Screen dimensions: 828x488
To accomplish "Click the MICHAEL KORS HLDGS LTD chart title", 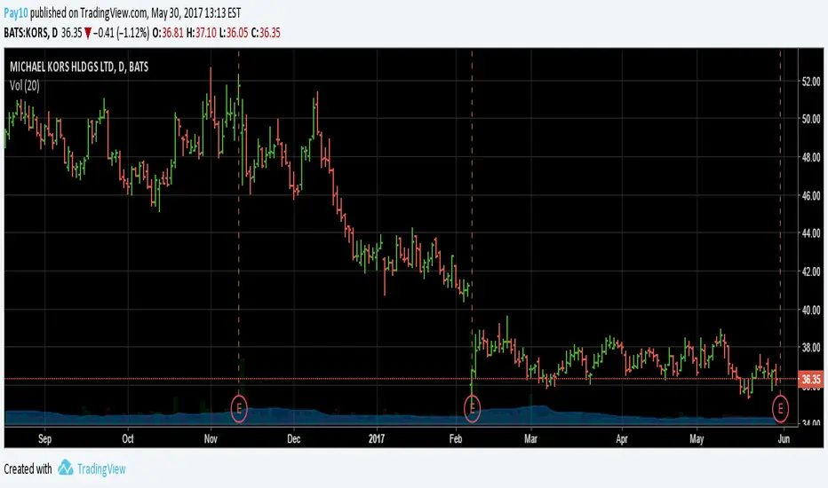I will 79,67.
